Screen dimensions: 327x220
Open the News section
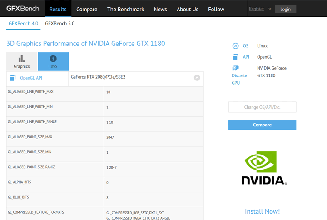pos(160,10)
